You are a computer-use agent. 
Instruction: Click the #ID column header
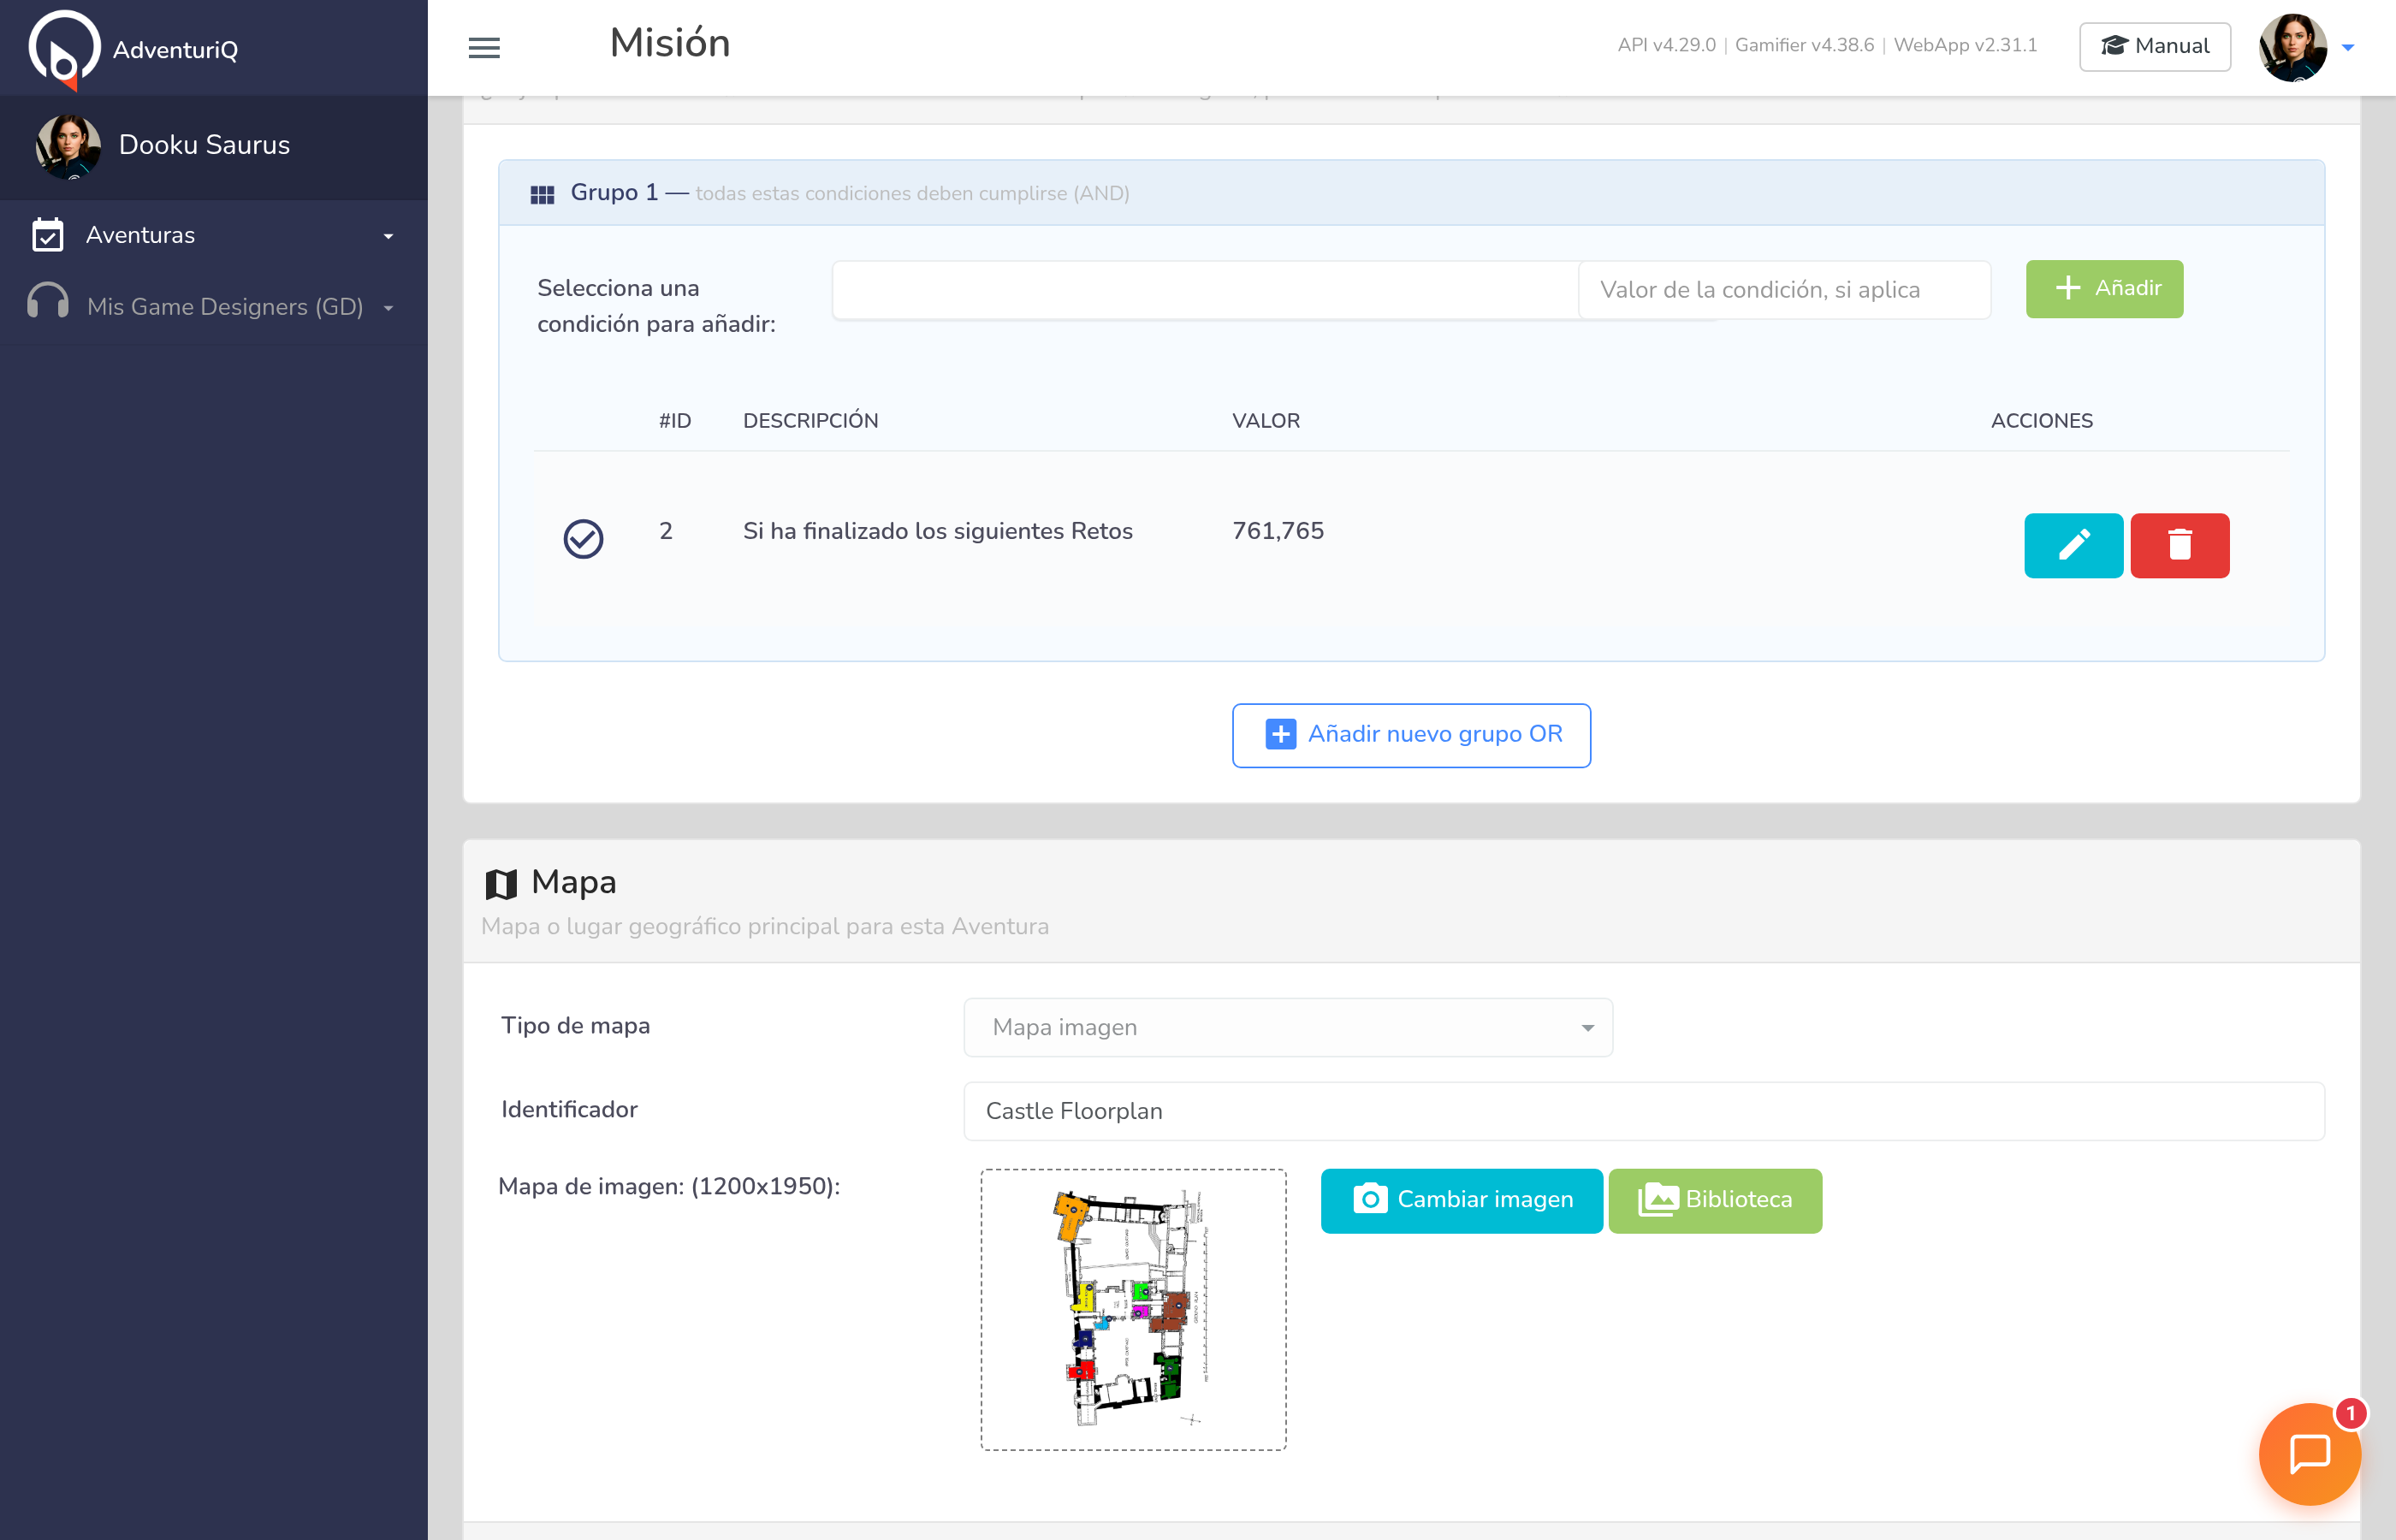pyautogui.click(x=675, y=421)
